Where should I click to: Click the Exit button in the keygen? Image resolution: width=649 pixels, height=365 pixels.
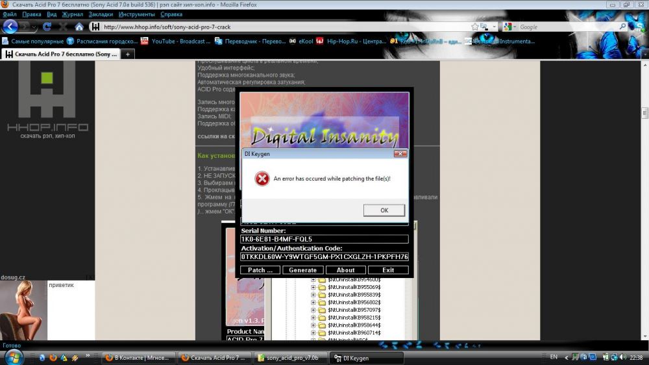point(388,270)
